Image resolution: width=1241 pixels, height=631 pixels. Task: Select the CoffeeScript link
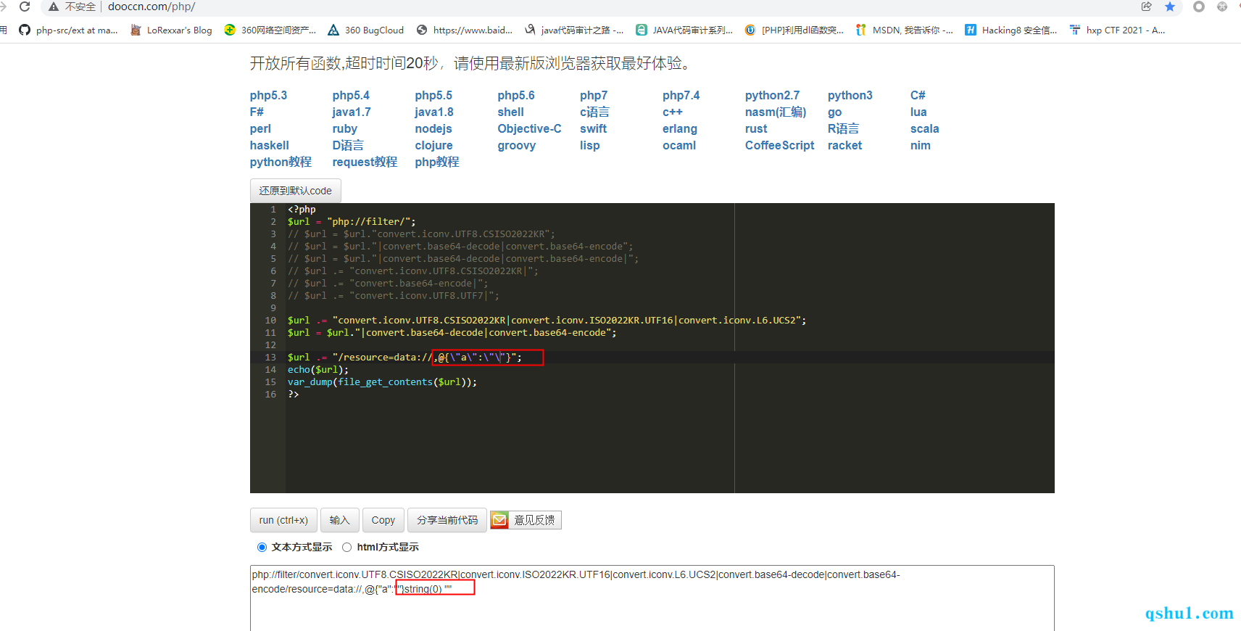tap(780, 145)
